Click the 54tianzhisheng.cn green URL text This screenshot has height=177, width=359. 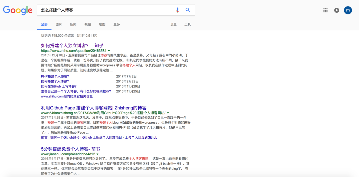(103, 113)
